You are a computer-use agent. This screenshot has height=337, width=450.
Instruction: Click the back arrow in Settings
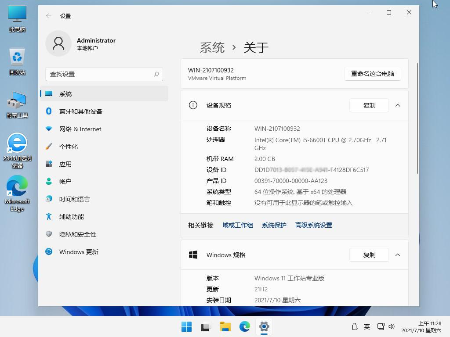(48, 16)
